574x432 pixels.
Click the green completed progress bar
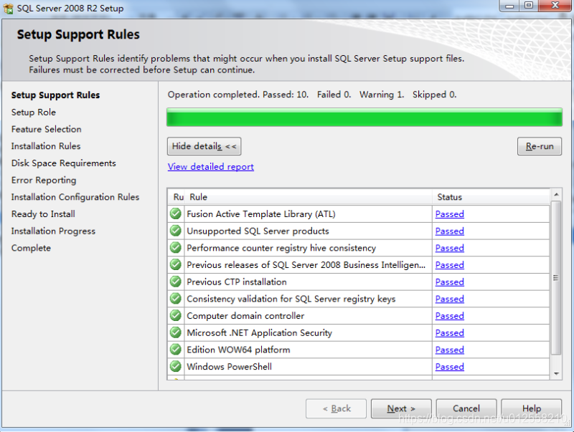point(364,117)
